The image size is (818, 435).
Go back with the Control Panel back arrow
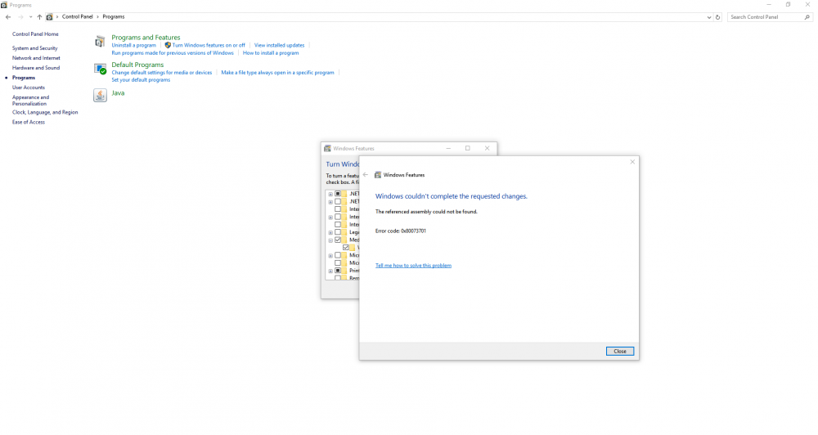point(8,17)
